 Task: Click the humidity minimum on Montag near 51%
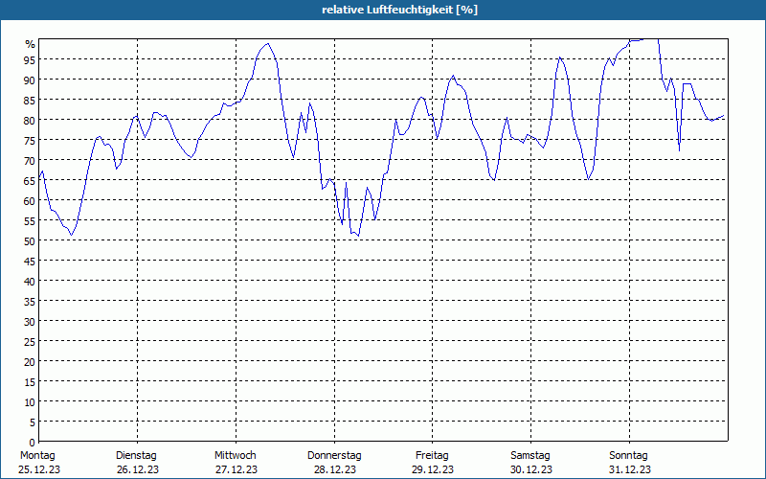coord(71,235)
